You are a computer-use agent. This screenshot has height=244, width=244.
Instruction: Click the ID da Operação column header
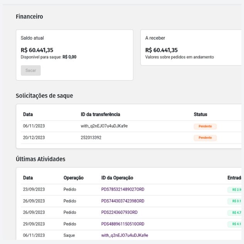pos(117,178)
